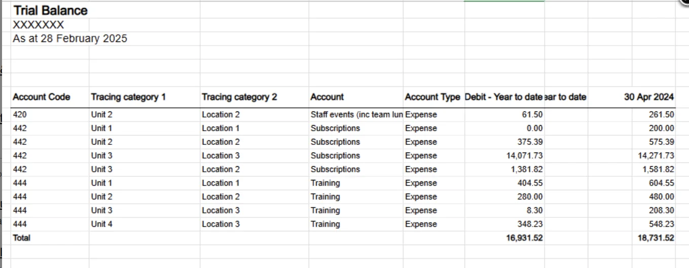Select the Unit 4 tracing category cell
The height and width of the screenshot is (268, 689).
coord(101,224)
